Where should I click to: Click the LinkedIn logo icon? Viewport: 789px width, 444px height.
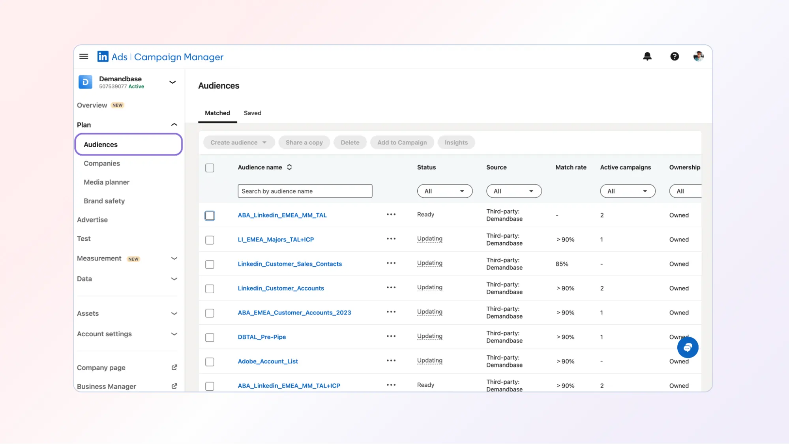tap(103, 56)
